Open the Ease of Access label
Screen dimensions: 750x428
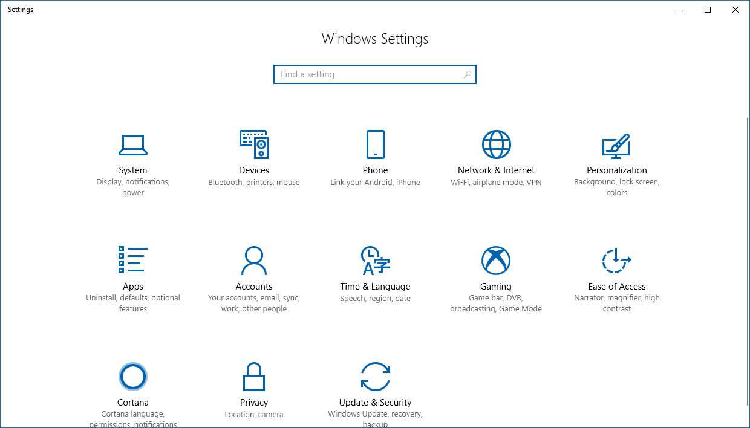(616, 287)
